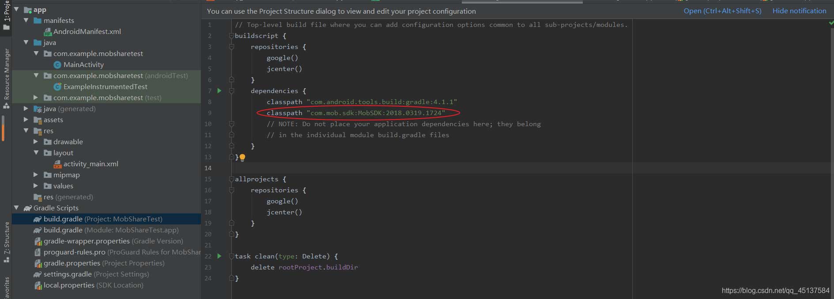Click the MobSDK classpath line

[x=356, y=113]
